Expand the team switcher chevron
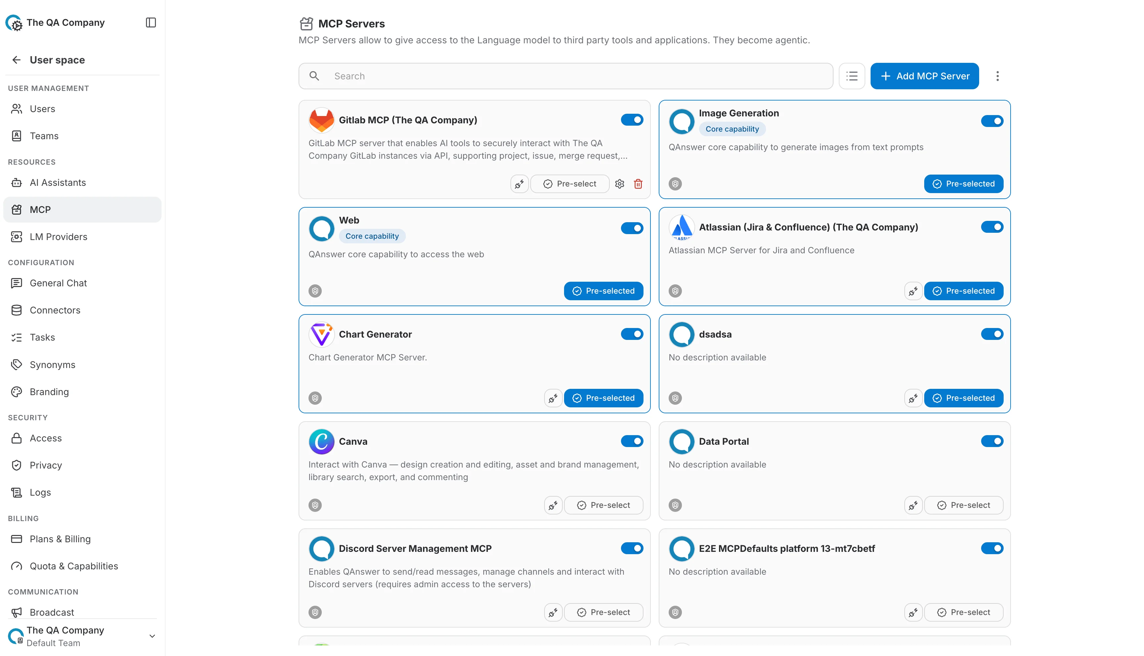Image resolution: width=1144 pixels, height=656 pixels. click(x=152, y=636)
